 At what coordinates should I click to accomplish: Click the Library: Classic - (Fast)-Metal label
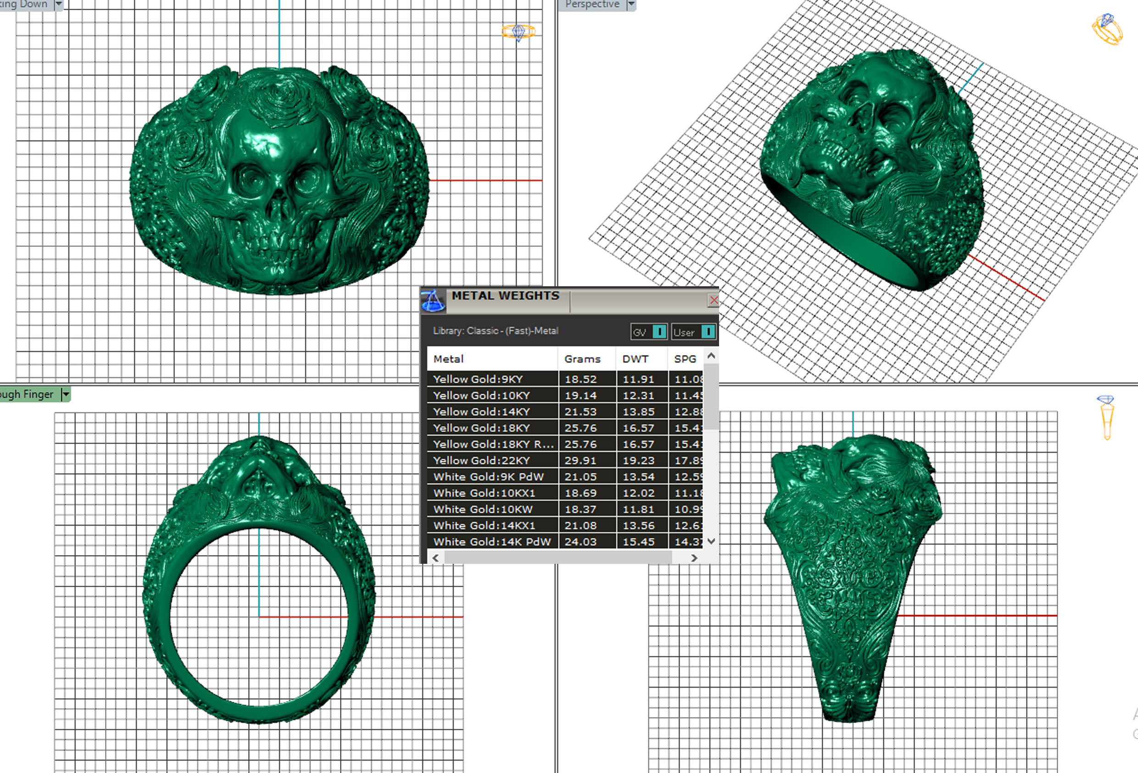[x=495, y=331]
